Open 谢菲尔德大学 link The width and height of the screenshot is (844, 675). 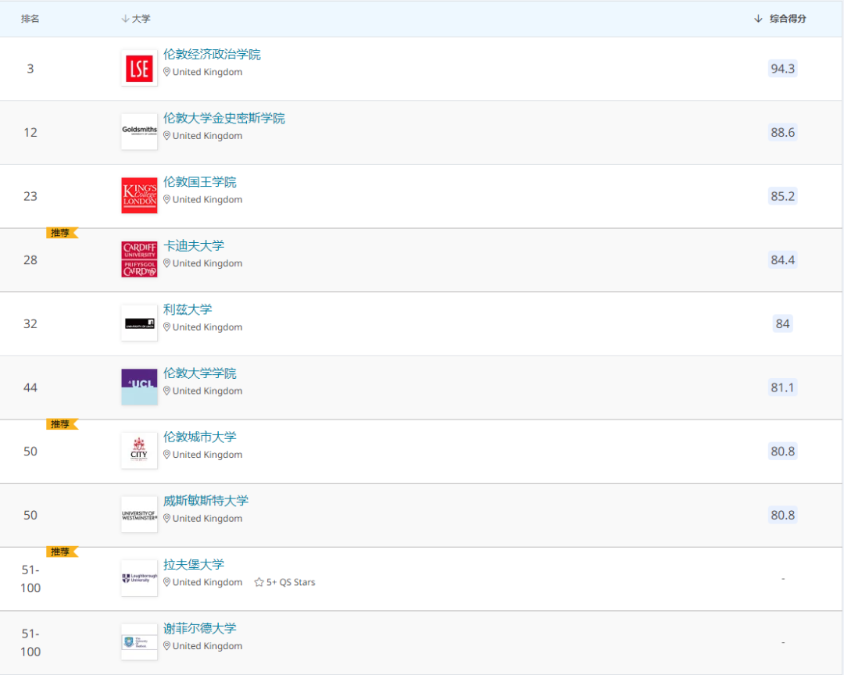click(200, 629)
